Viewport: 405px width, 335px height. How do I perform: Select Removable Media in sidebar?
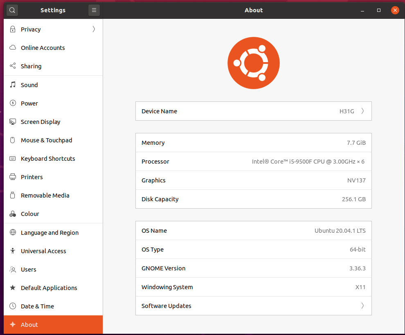[53, 196]
